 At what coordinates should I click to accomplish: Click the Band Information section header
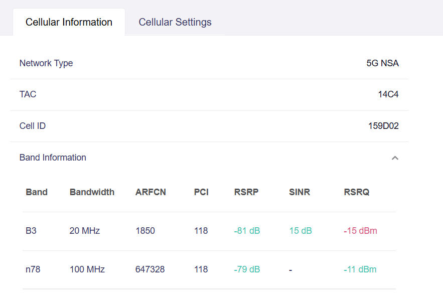(x=209, y=158)
